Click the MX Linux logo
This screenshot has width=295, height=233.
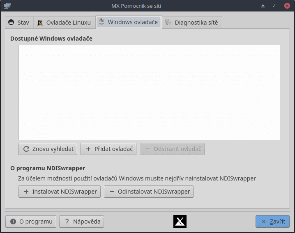(x=180, y=222)
